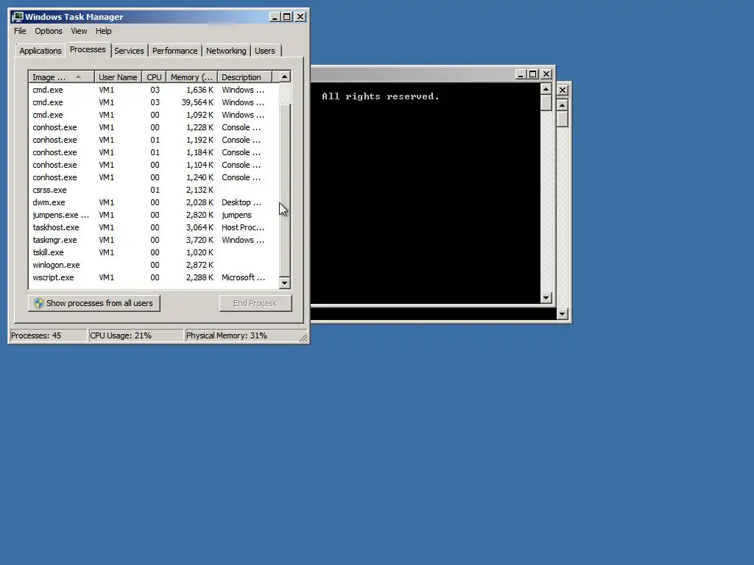The image size is (754, 565).
Task: Switch to the Performance tab
Action: pyautogui.click(x=175, y=51)
